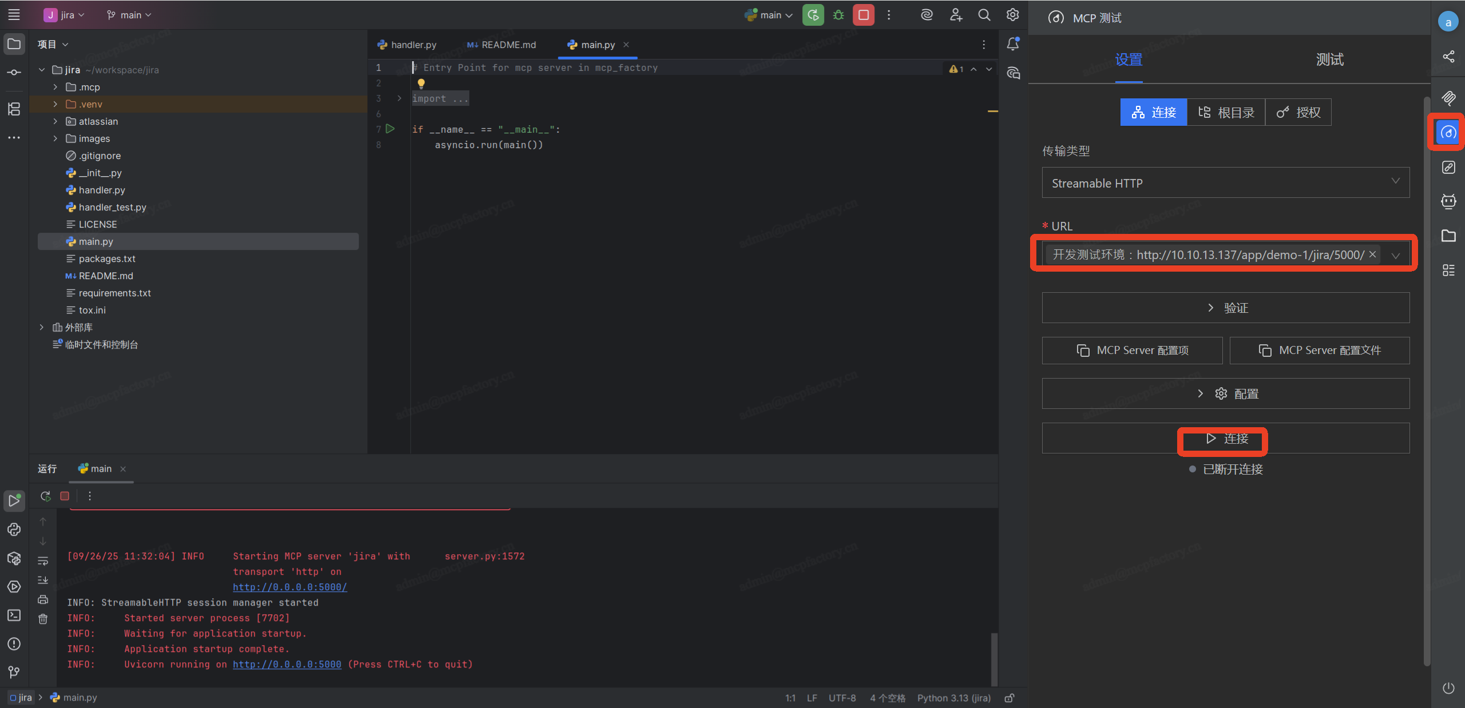Toggle read-only lock in status bar
The height and width of the screenshot is (708, 1465).
1010,698
